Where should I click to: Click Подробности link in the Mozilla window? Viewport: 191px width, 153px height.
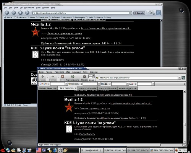point(56,60)
